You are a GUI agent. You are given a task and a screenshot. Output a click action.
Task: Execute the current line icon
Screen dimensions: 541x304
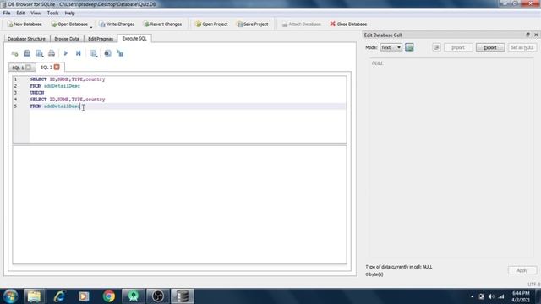pos(79,53)
